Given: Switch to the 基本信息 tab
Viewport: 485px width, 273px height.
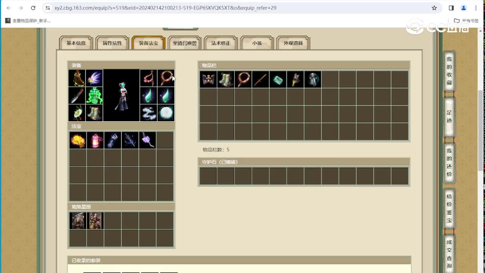Looking at the screenshot, I should [76, 43].
